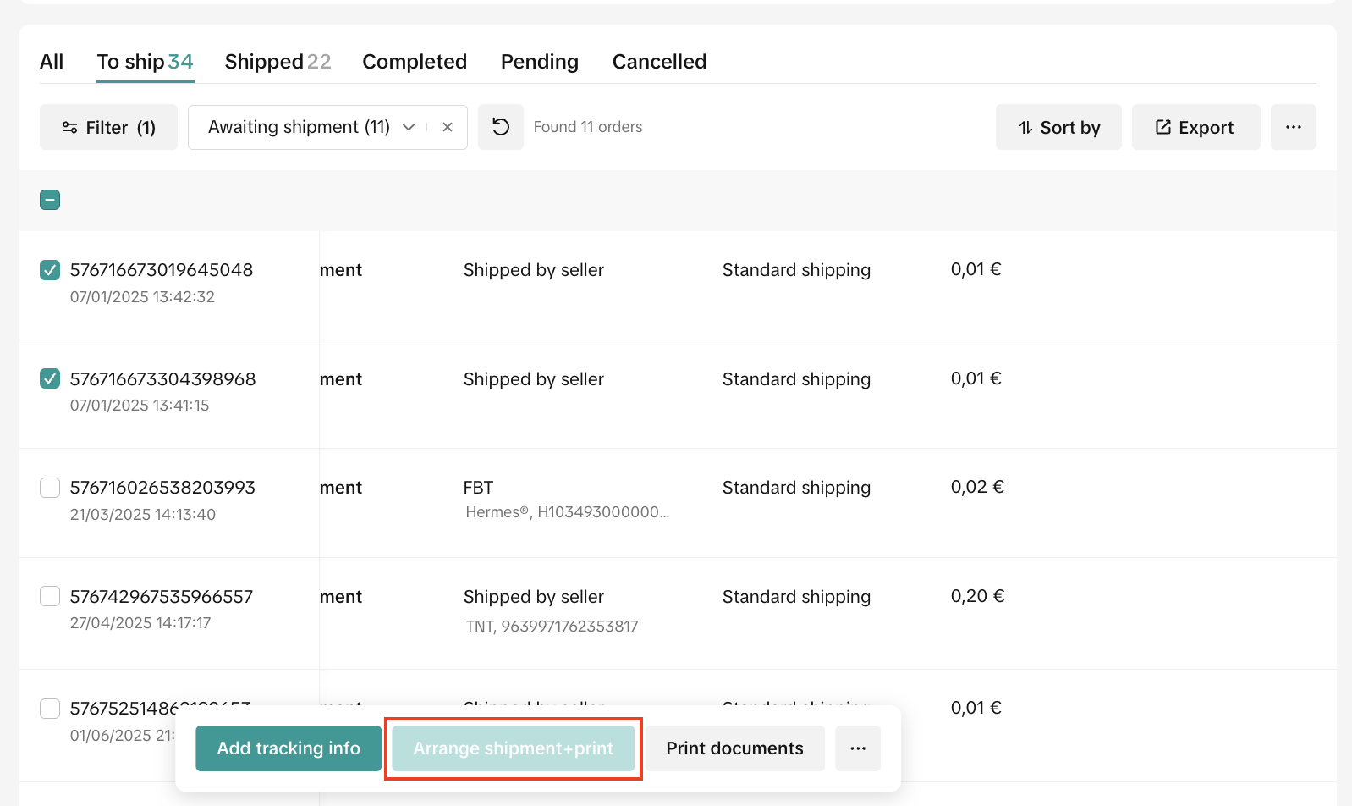1352x806 pixels.
Task: Toggle the select-all orders checkbox
Action: coord(50,200)
